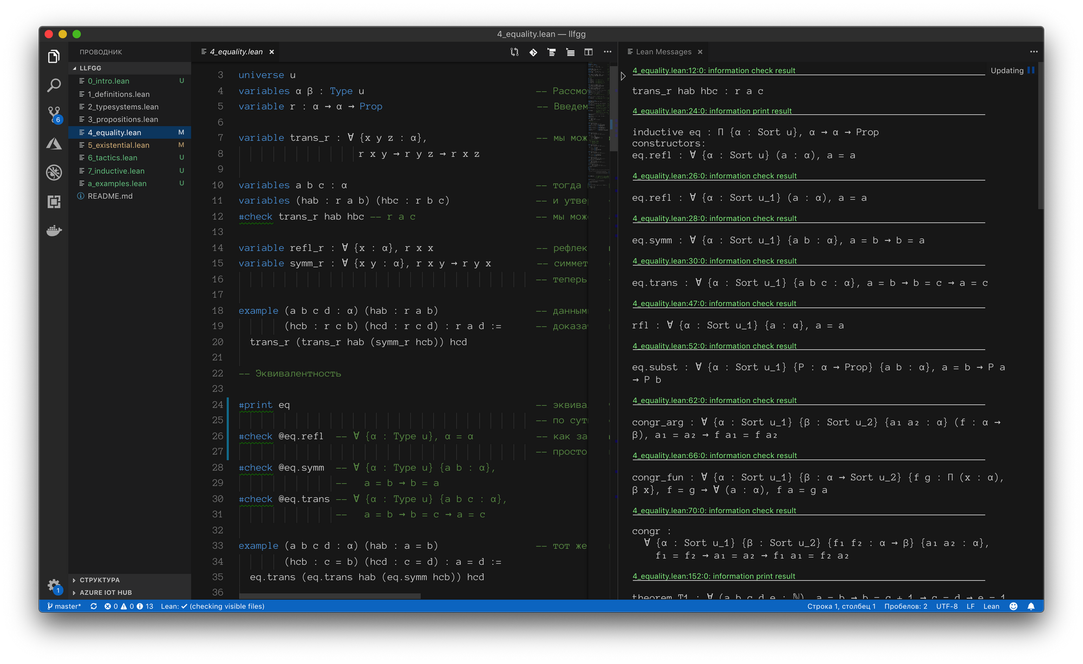This screenshot has width=1083, height=664.
Task: Click the sync changes icon in status bar
Action: pyautogui.click(x=94, y=606)
